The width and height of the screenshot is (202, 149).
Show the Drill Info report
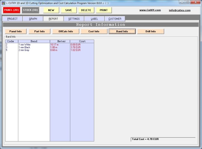(x=151, y=32)
